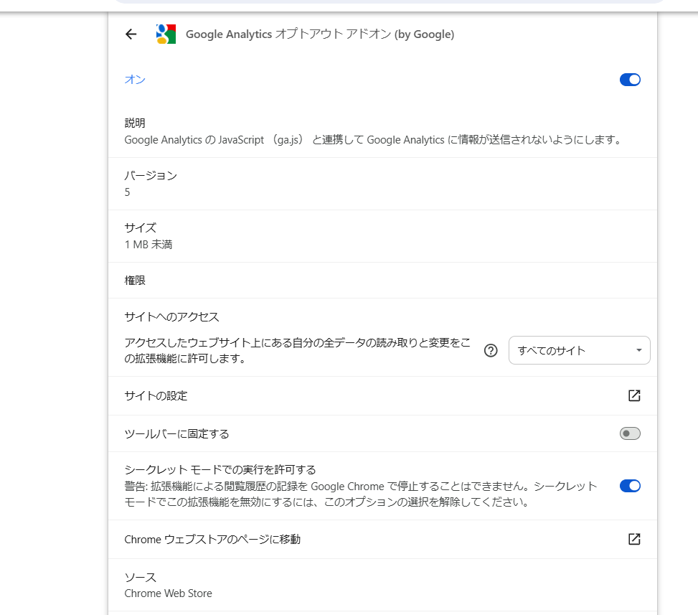Click the Chrome Web Store source value
This screenshot has width=698, height=615.
coord(169,593)
